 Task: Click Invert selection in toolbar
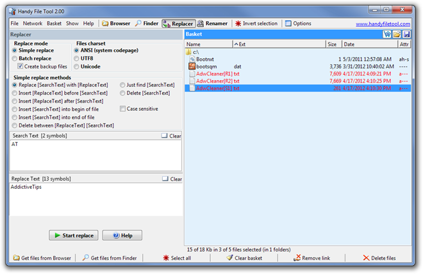point(256,24)
